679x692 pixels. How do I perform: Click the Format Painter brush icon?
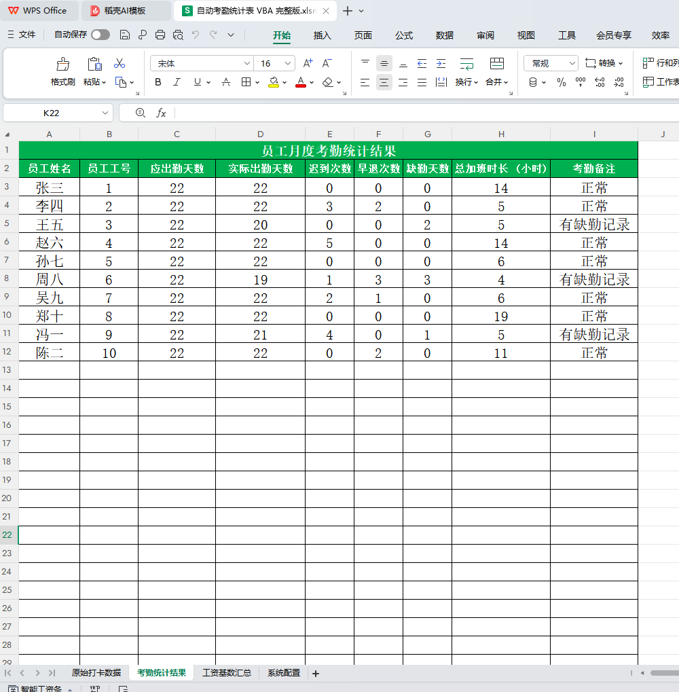[62, 64]
